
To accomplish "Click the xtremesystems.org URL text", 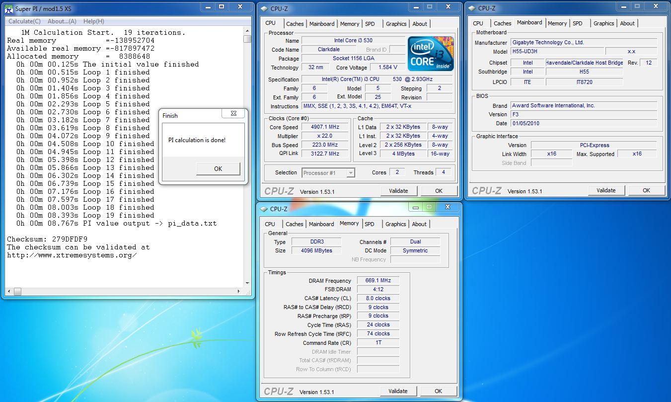I will (x=72, y=255).
